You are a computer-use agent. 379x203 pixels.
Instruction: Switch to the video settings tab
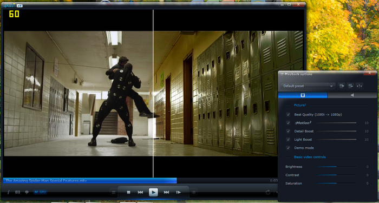303,95
